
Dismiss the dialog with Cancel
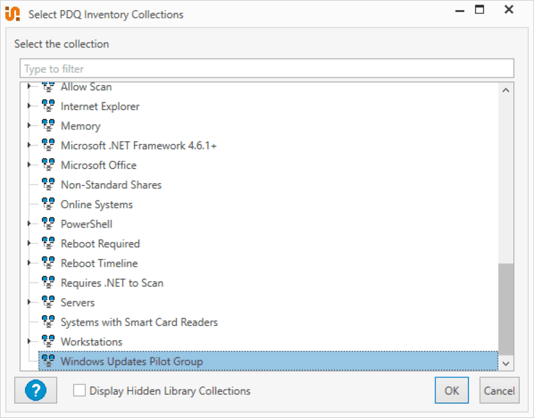click(499, 390)
